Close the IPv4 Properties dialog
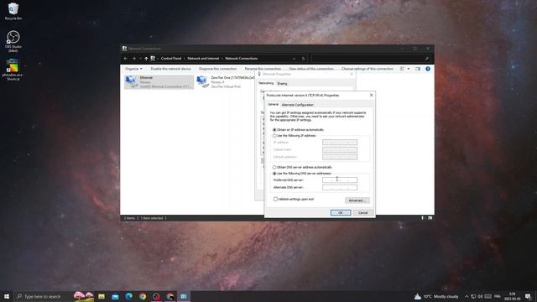This screenshot has height=302, width=537. (371, 95)
